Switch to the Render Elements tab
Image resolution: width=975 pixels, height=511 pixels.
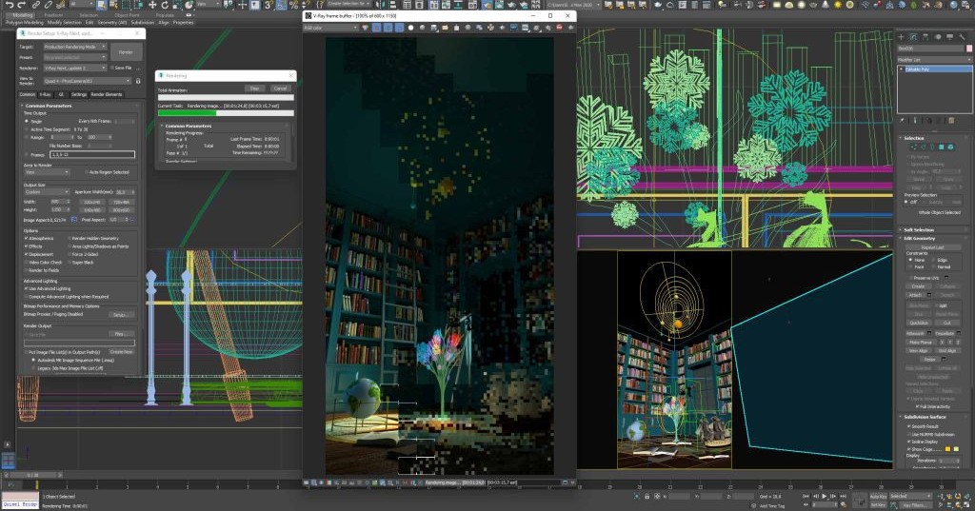click(x=107, y=94)
